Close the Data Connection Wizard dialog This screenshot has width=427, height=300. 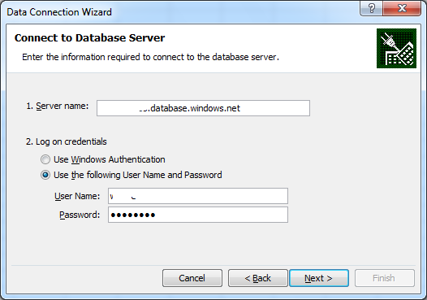tap(402, 8)
